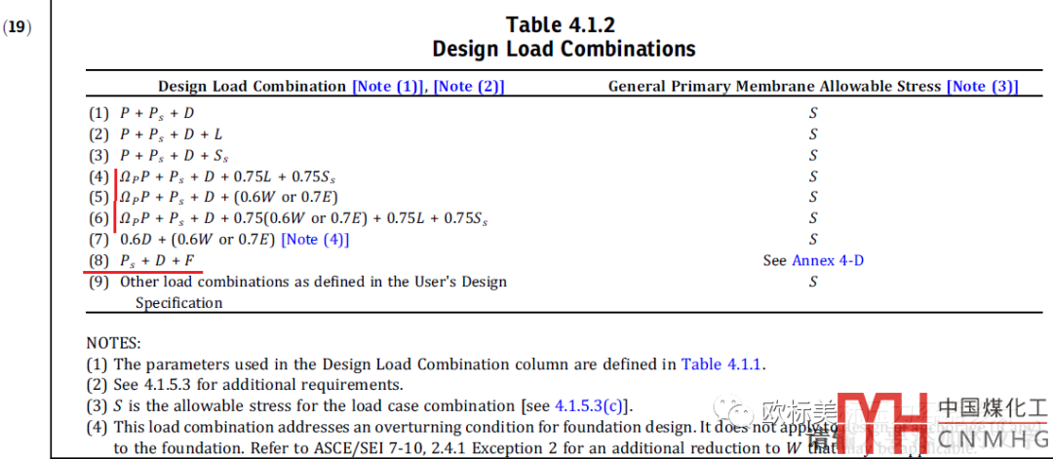
Task: Click the General Primary Membrane Allowable Stress header
Action: 775,87
